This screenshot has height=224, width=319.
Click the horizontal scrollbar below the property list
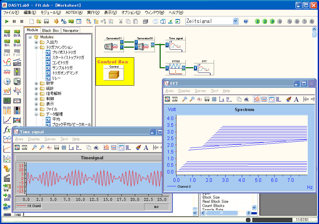click(226, 213)
